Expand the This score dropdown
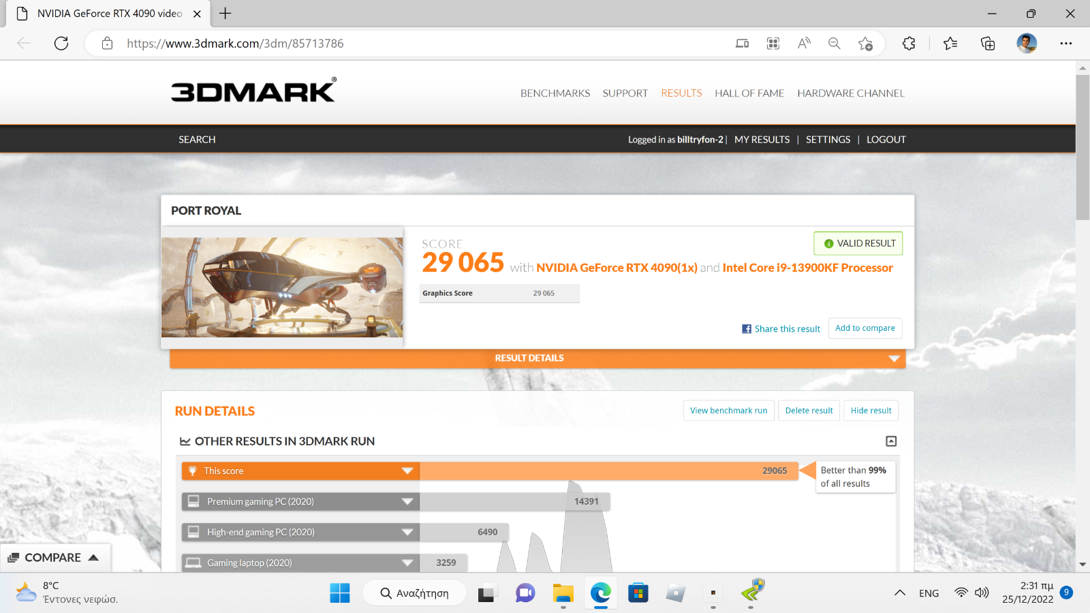This screenshot has height=613, width=1090. click(407, 471)
